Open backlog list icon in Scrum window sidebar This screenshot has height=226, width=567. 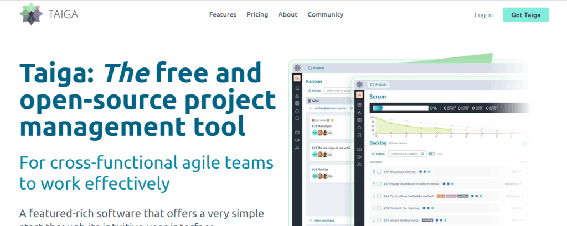tap(359, 104)
